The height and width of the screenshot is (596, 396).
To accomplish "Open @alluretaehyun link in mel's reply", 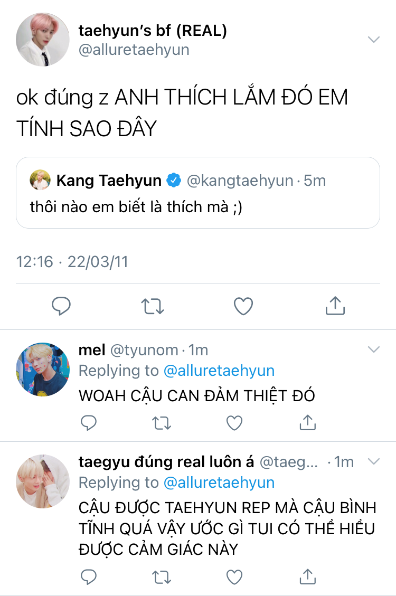I will 219,371.
